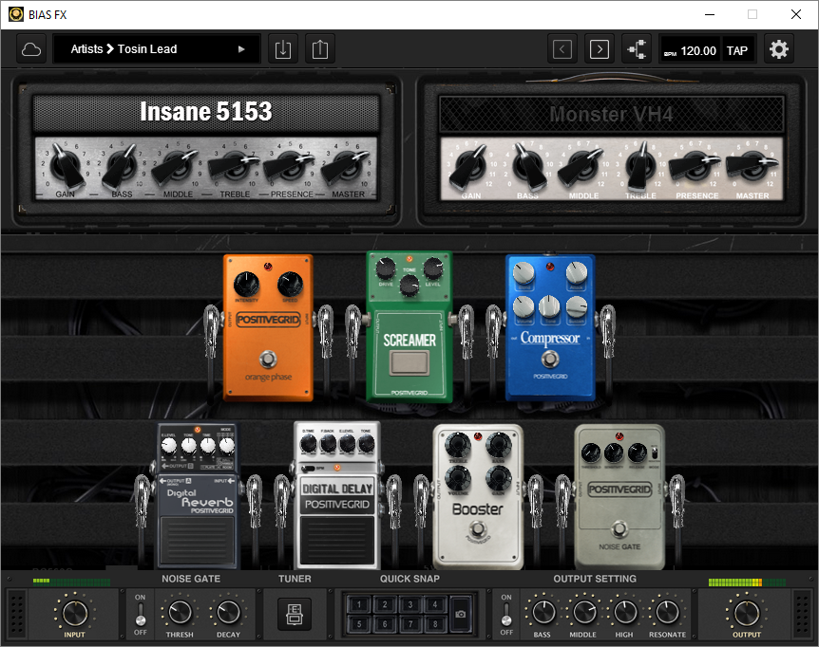Screen dimensions: 819x647
Task: Select Quick Snap slot 5
Action: 359,623
